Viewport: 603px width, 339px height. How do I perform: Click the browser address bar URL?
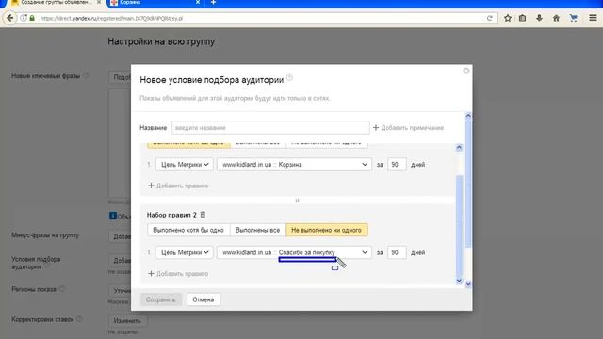pos(111,18)
